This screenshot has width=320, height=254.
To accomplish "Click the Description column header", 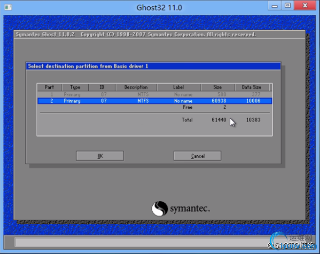I will [136, 87].
